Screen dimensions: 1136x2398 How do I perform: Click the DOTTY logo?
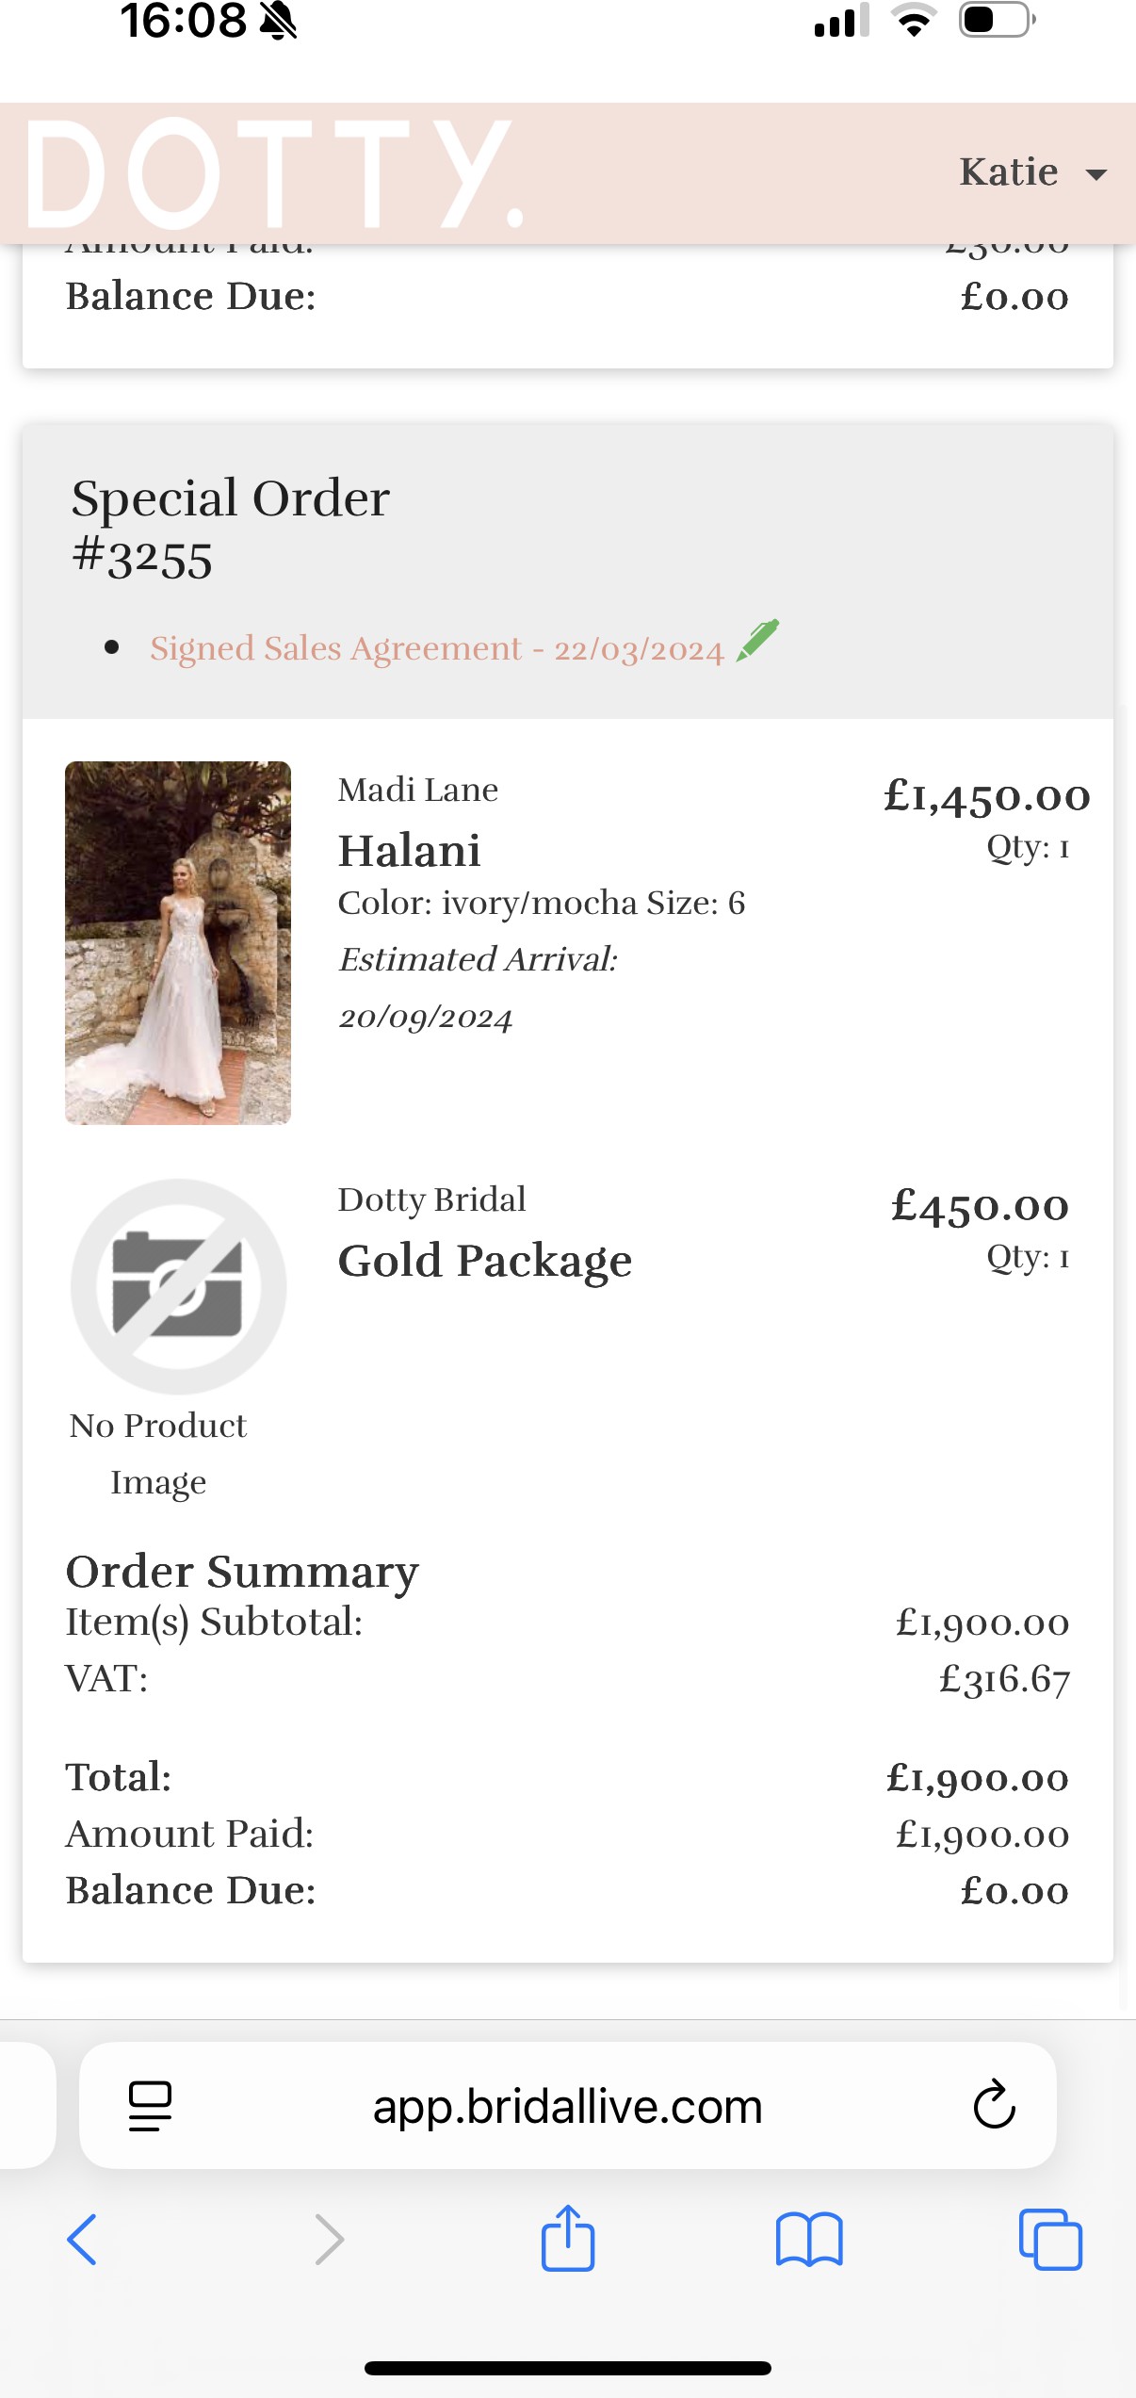click(x=275, y=174)
